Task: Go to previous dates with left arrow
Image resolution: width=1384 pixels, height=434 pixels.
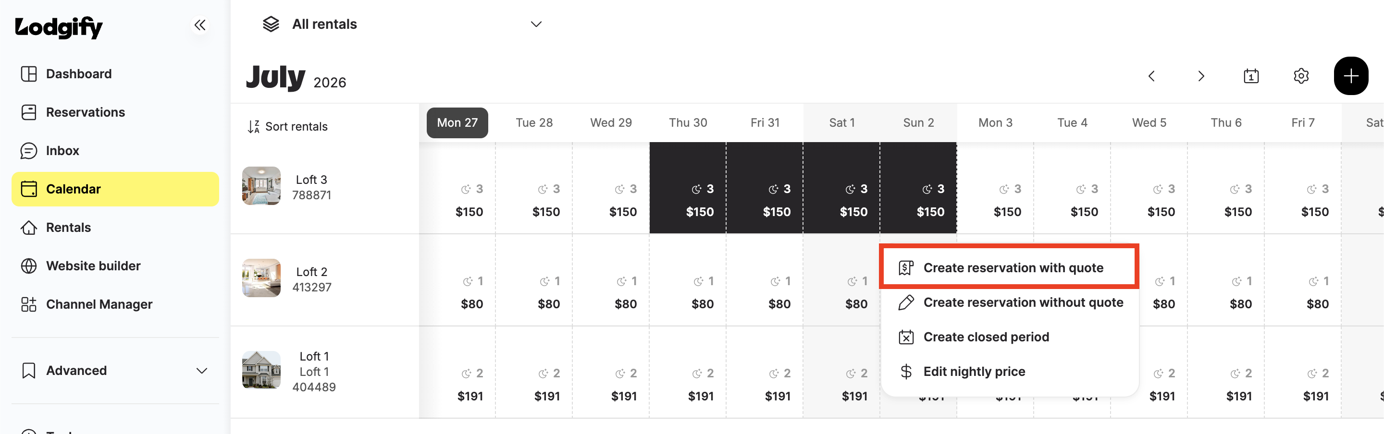Action: pos(1151,76)
